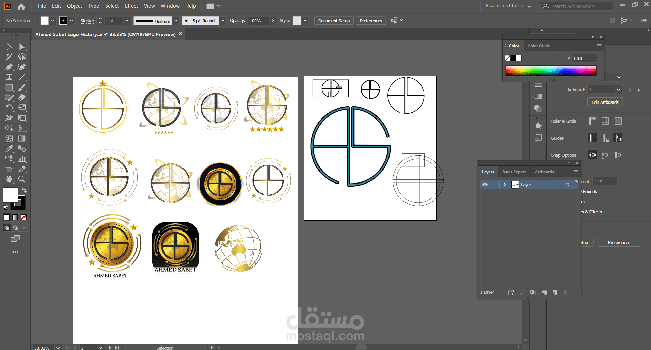Select the Eraser tool
This screenshot has height=350, width=651.
pos(22,98)
